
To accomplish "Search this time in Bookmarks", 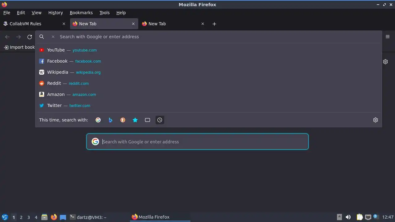I will coord(135,120).
